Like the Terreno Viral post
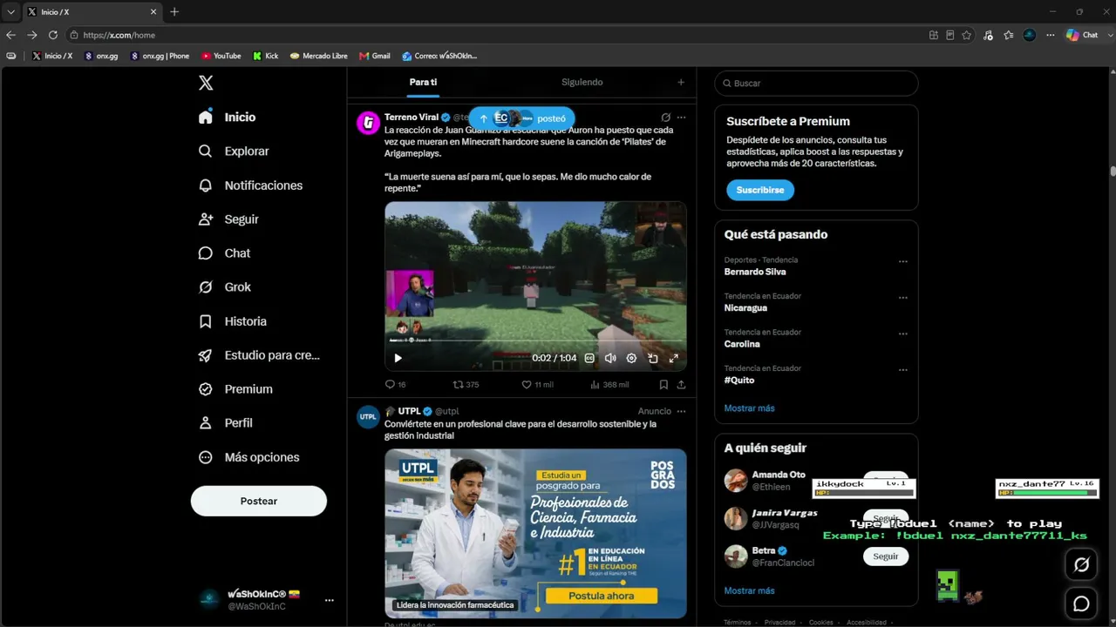This screenshot has width=1116, height=627. [537, 384]
